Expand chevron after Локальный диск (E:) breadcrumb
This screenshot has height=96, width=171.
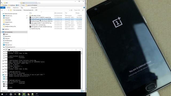[x=34, y=10]
